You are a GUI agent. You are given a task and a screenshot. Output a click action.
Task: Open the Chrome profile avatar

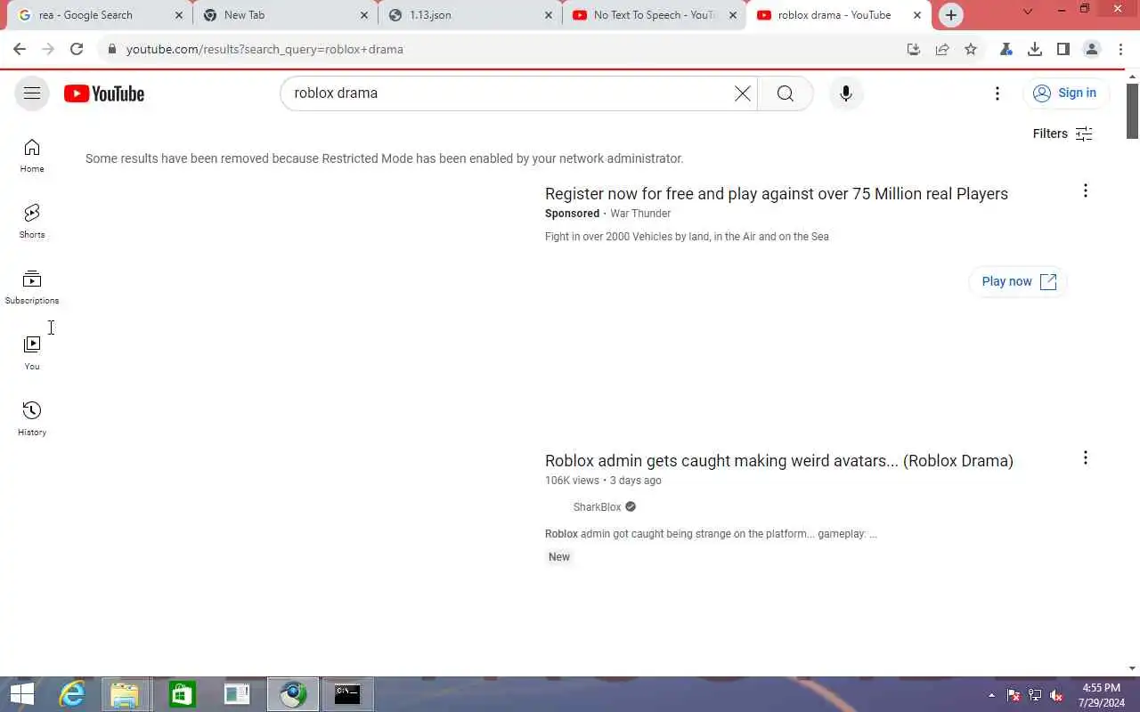pos(1092,49)
